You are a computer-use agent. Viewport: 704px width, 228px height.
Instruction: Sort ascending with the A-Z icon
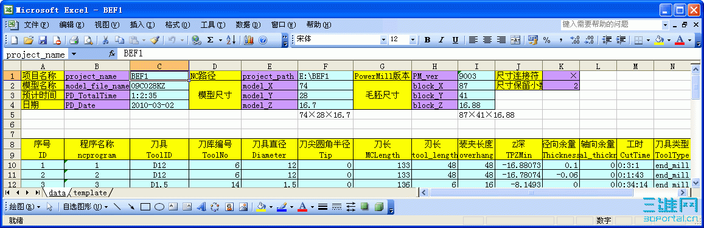(x=231, y=40)
